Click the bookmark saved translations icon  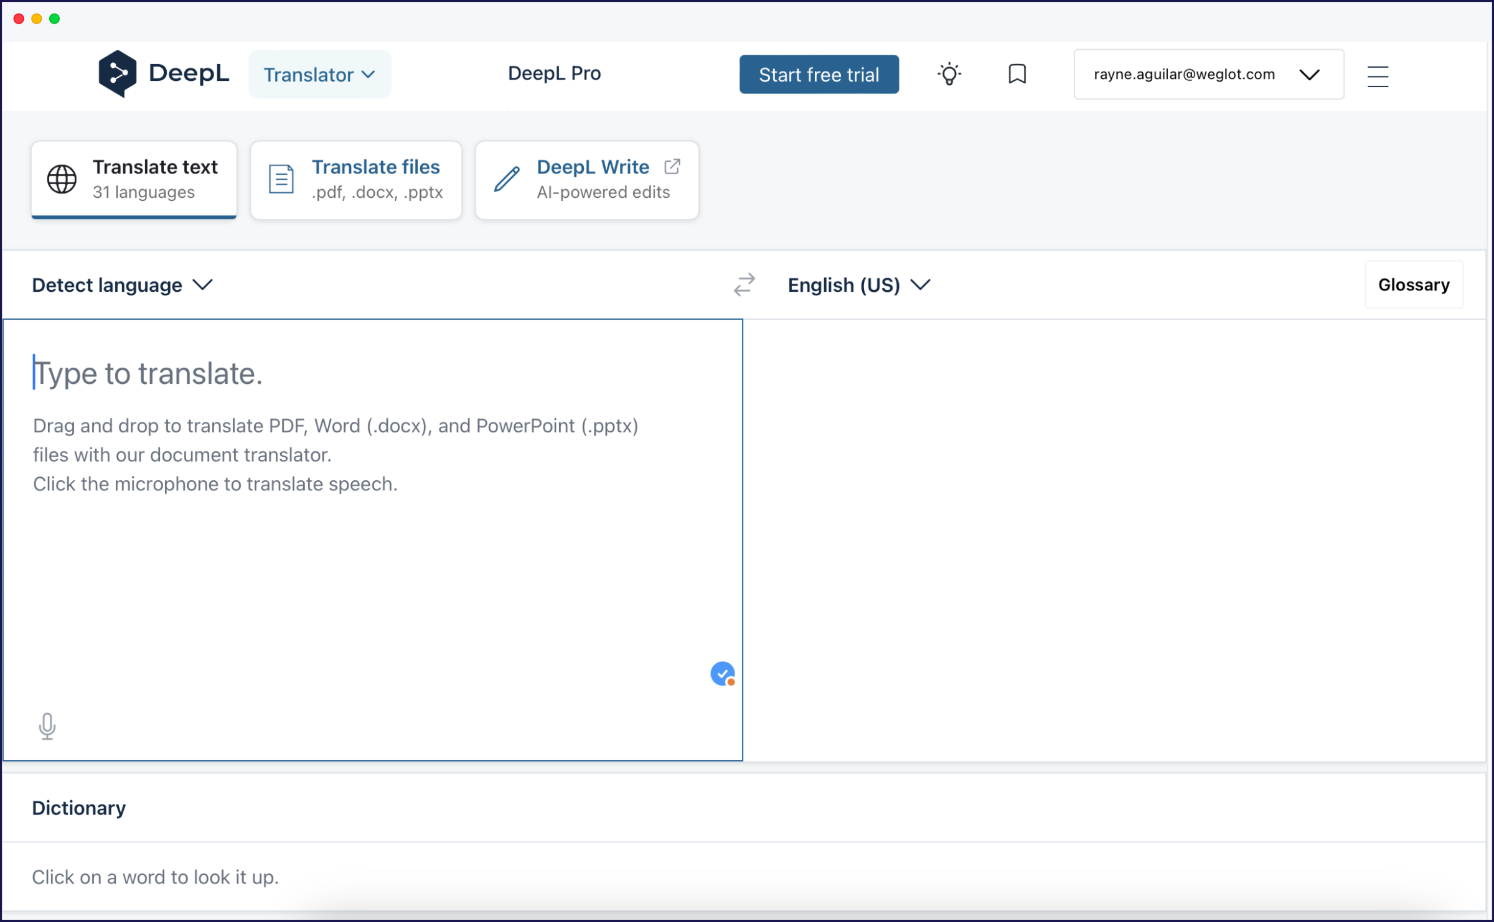(1017, 74)
